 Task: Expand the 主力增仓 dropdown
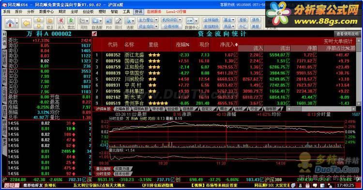click(x=156, y=20)
